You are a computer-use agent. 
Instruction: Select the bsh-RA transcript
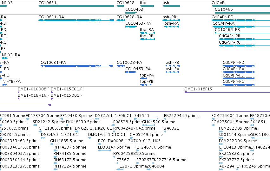pos(172,27)
